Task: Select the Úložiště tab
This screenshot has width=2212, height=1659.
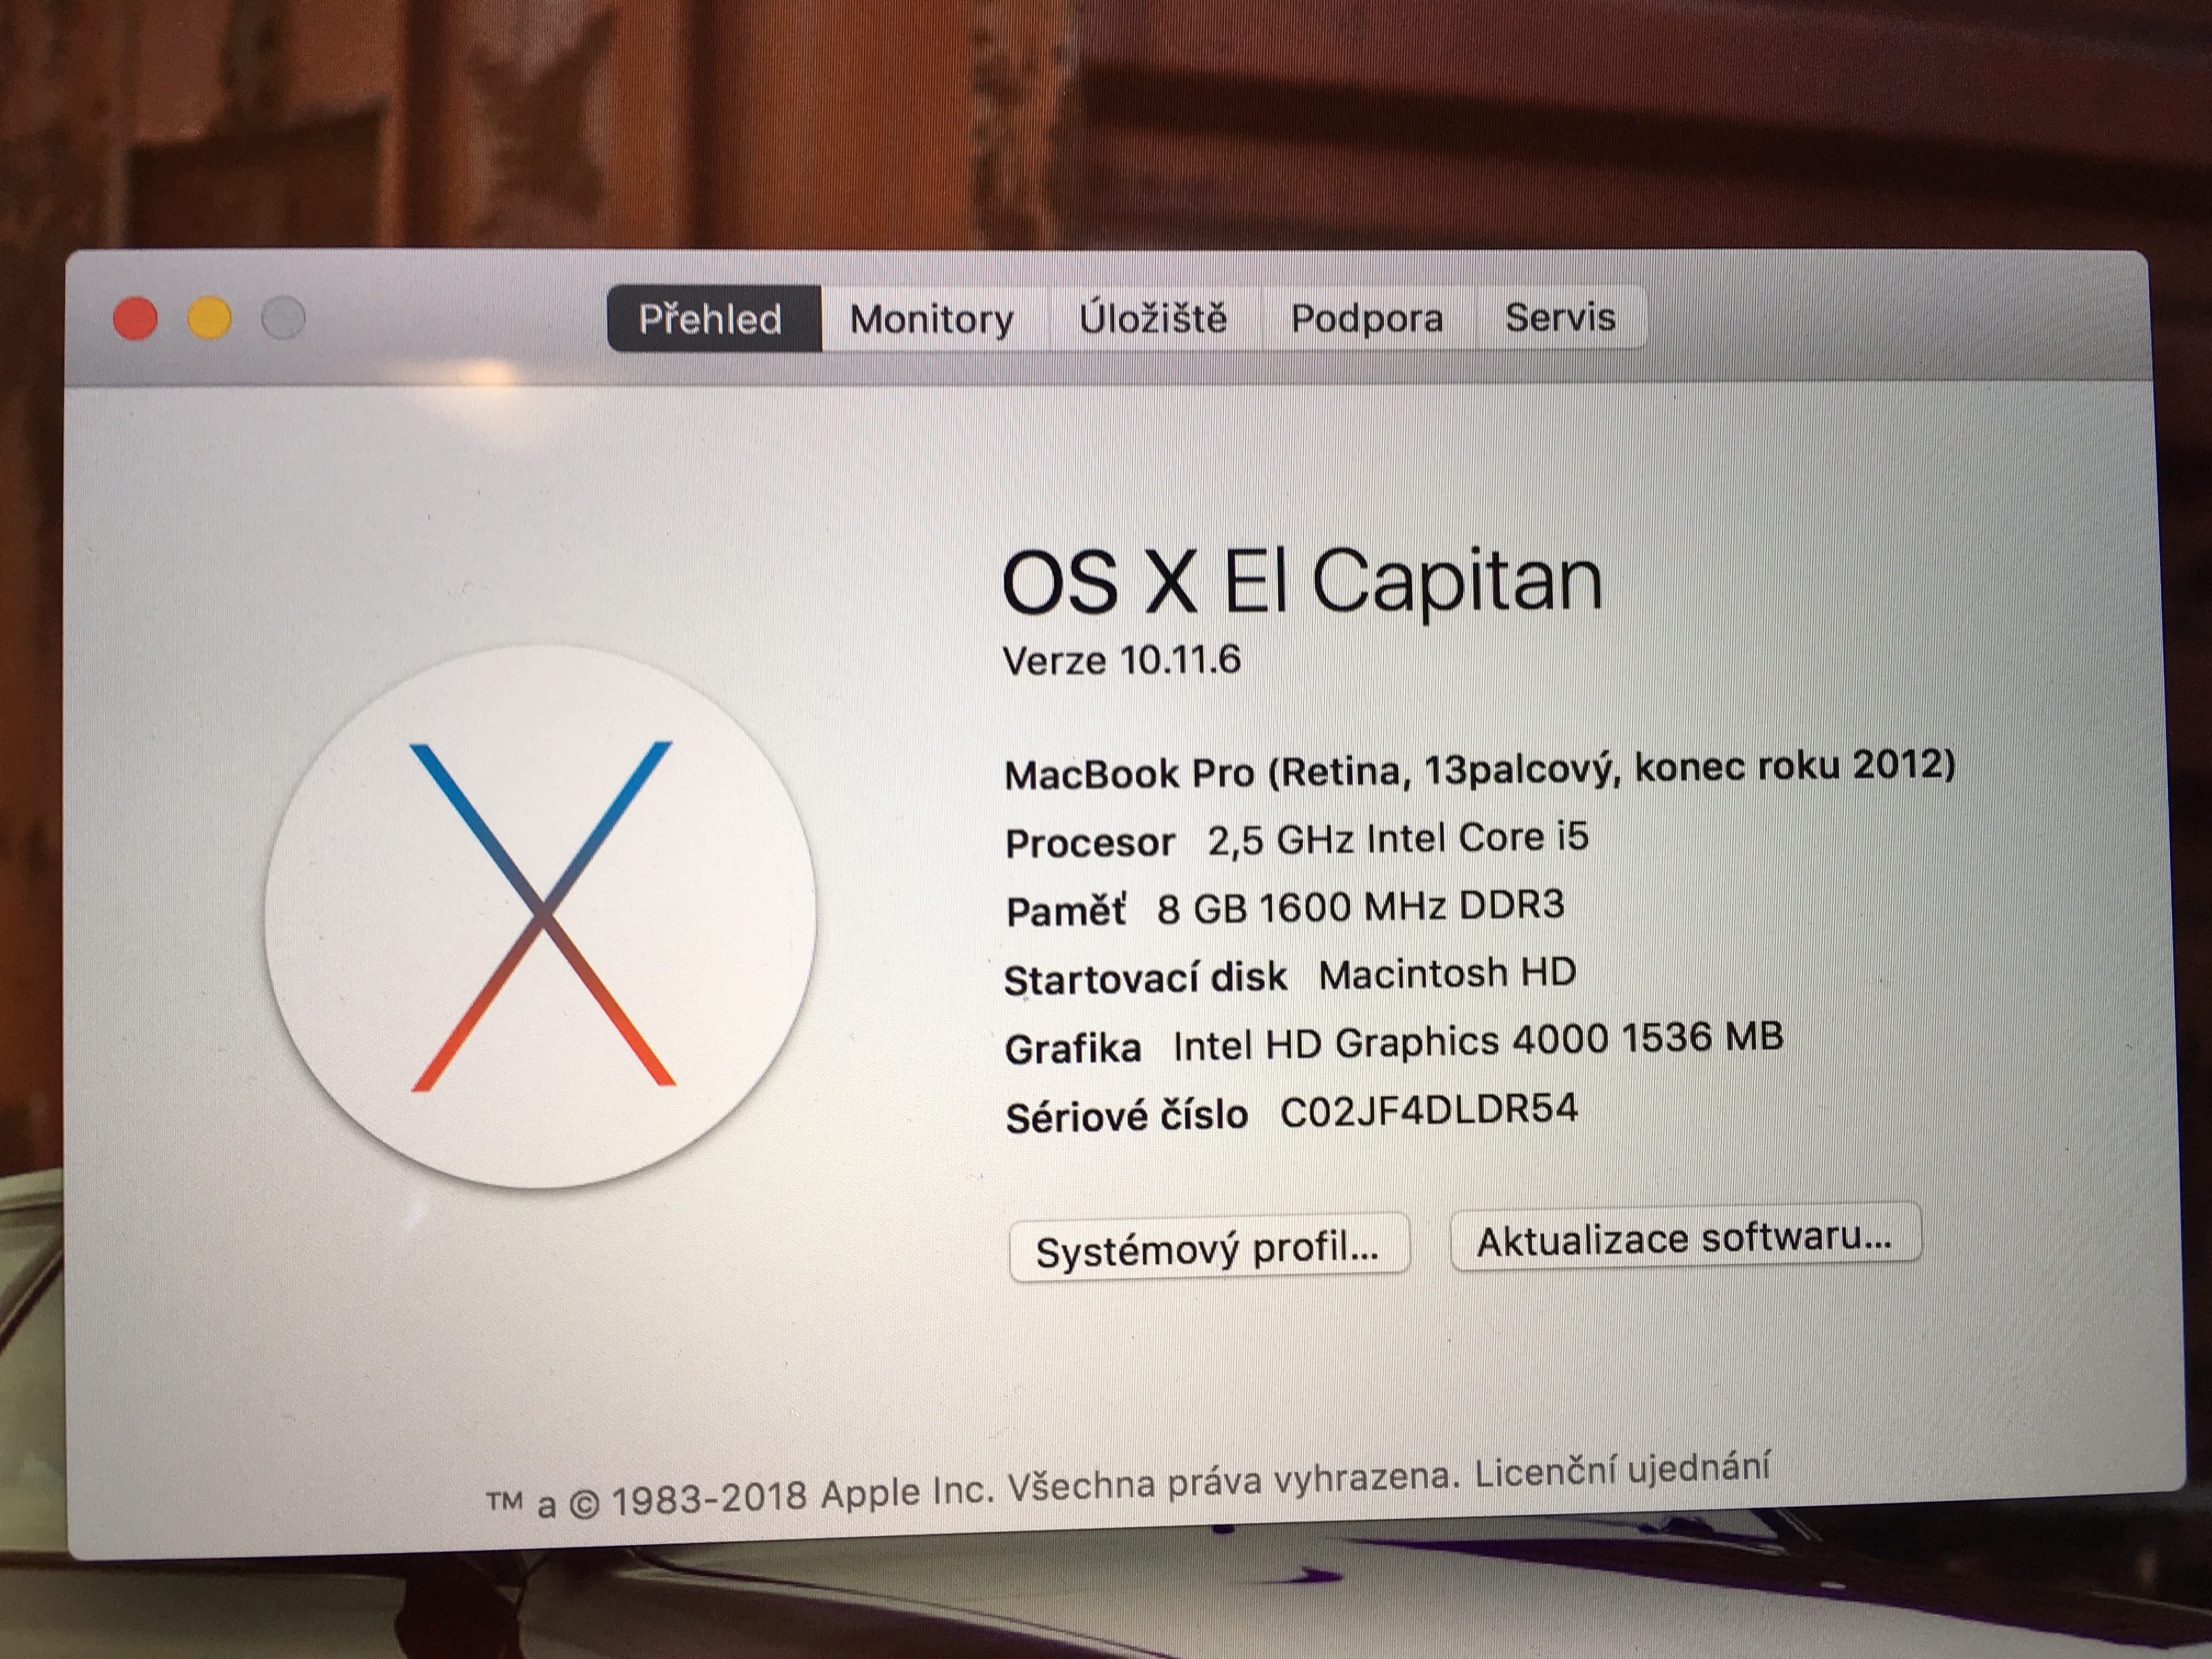Action: click(x=1153, y=318)
